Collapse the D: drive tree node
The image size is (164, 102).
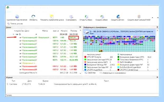[x=13, y=34]
